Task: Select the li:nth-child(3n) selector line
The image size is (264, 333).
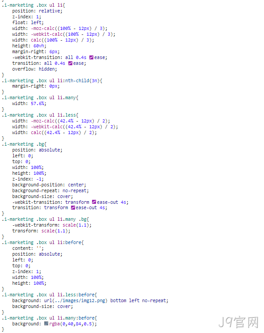Action: pyautogui.click(x=52, y=81)
